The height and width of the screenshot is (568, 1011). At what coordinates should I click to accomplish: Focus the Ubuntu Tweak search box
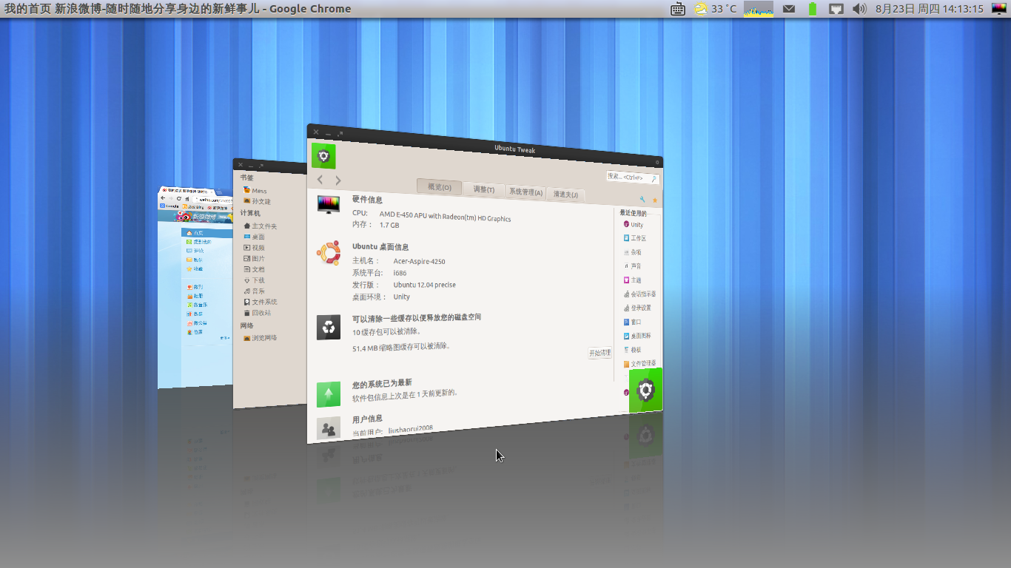point(632,177)
